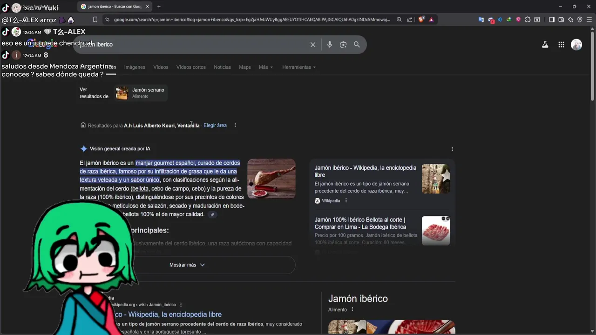This screenshot has height=335, width=596.
Task: Close the jamon iberico tab
Action: coord(148,7)
